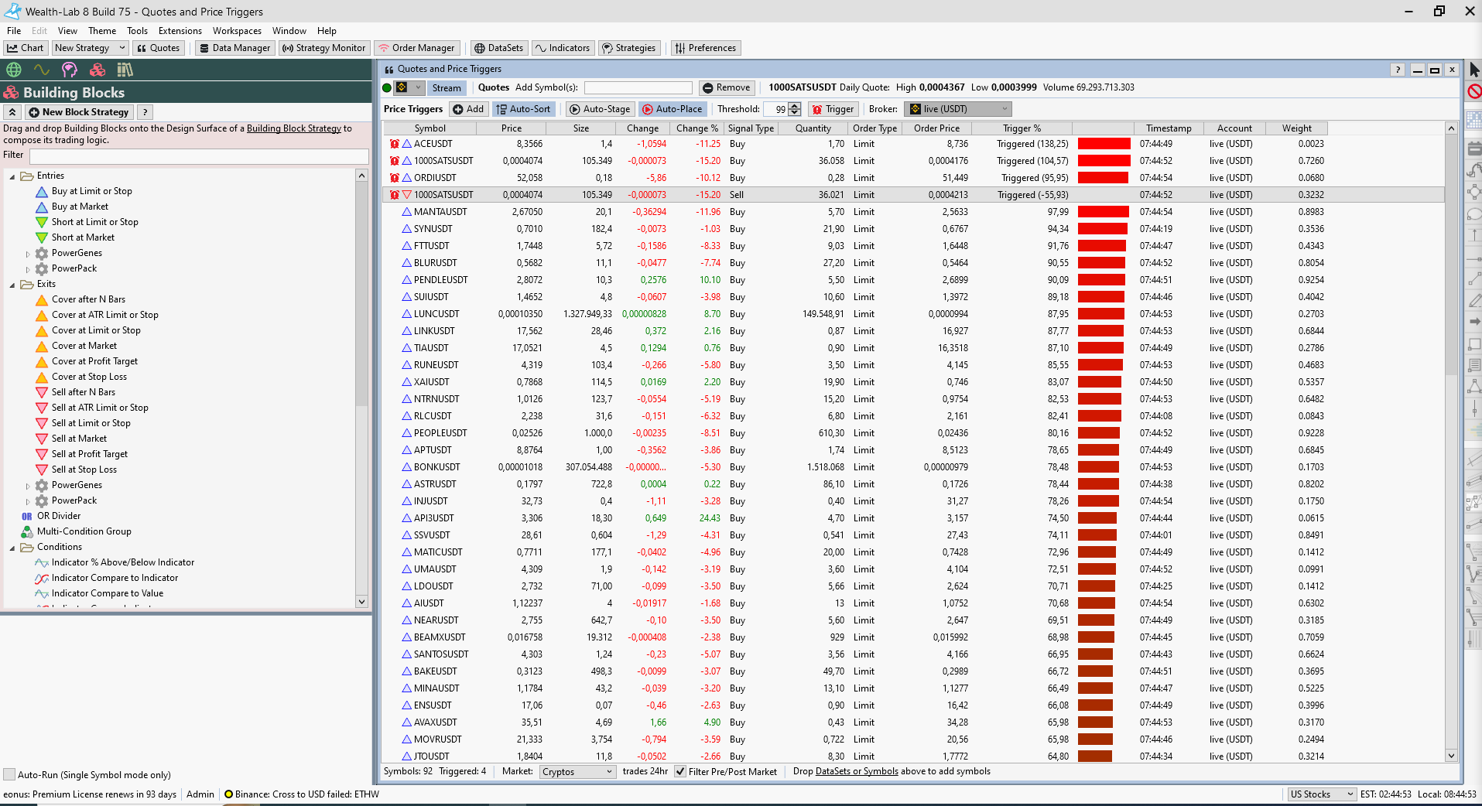
Task: Click New Block Strategy button
Action: coord(78,112)
